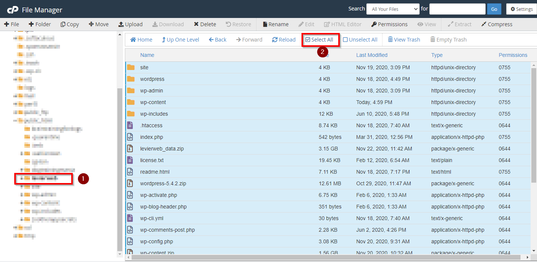This screenshot has width=537, height=262.
Task: Sort the file list by the Type column
Action: pos(437,55)
